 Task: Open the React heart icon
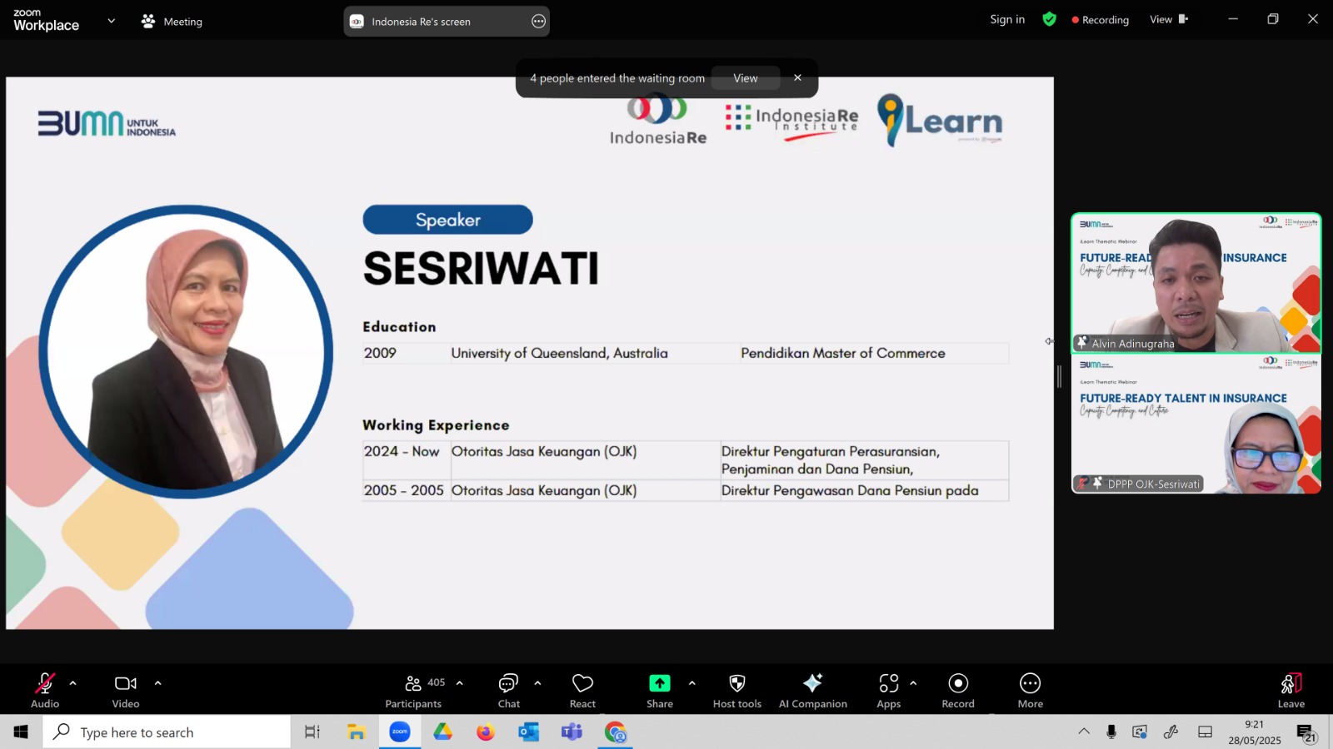tap(582, 691)
